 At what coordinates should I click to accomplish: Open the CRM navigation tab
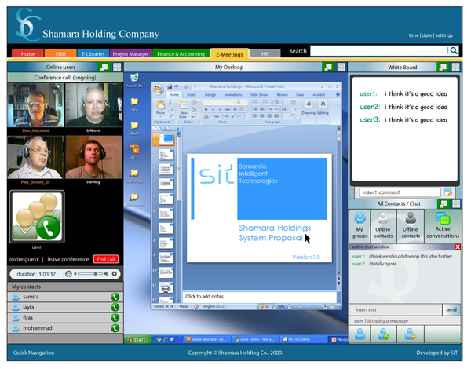click(x=60, y=53)
